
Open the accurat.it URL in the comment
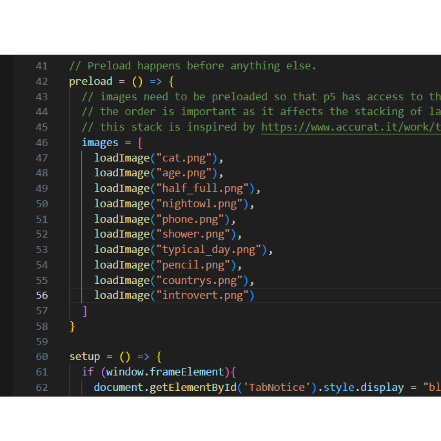(x=351, y=127)
